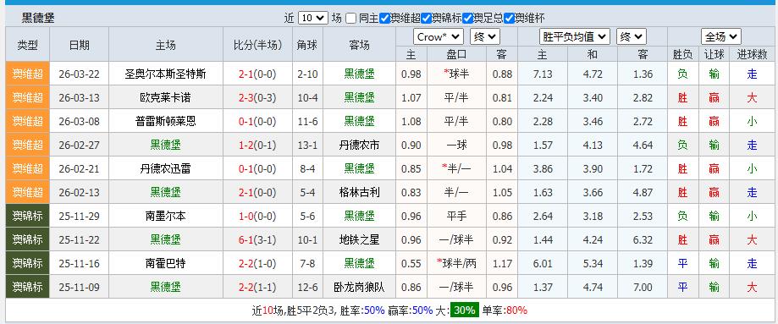
Task: Click the 胜率:50% summary text
Action: point(362,310)
